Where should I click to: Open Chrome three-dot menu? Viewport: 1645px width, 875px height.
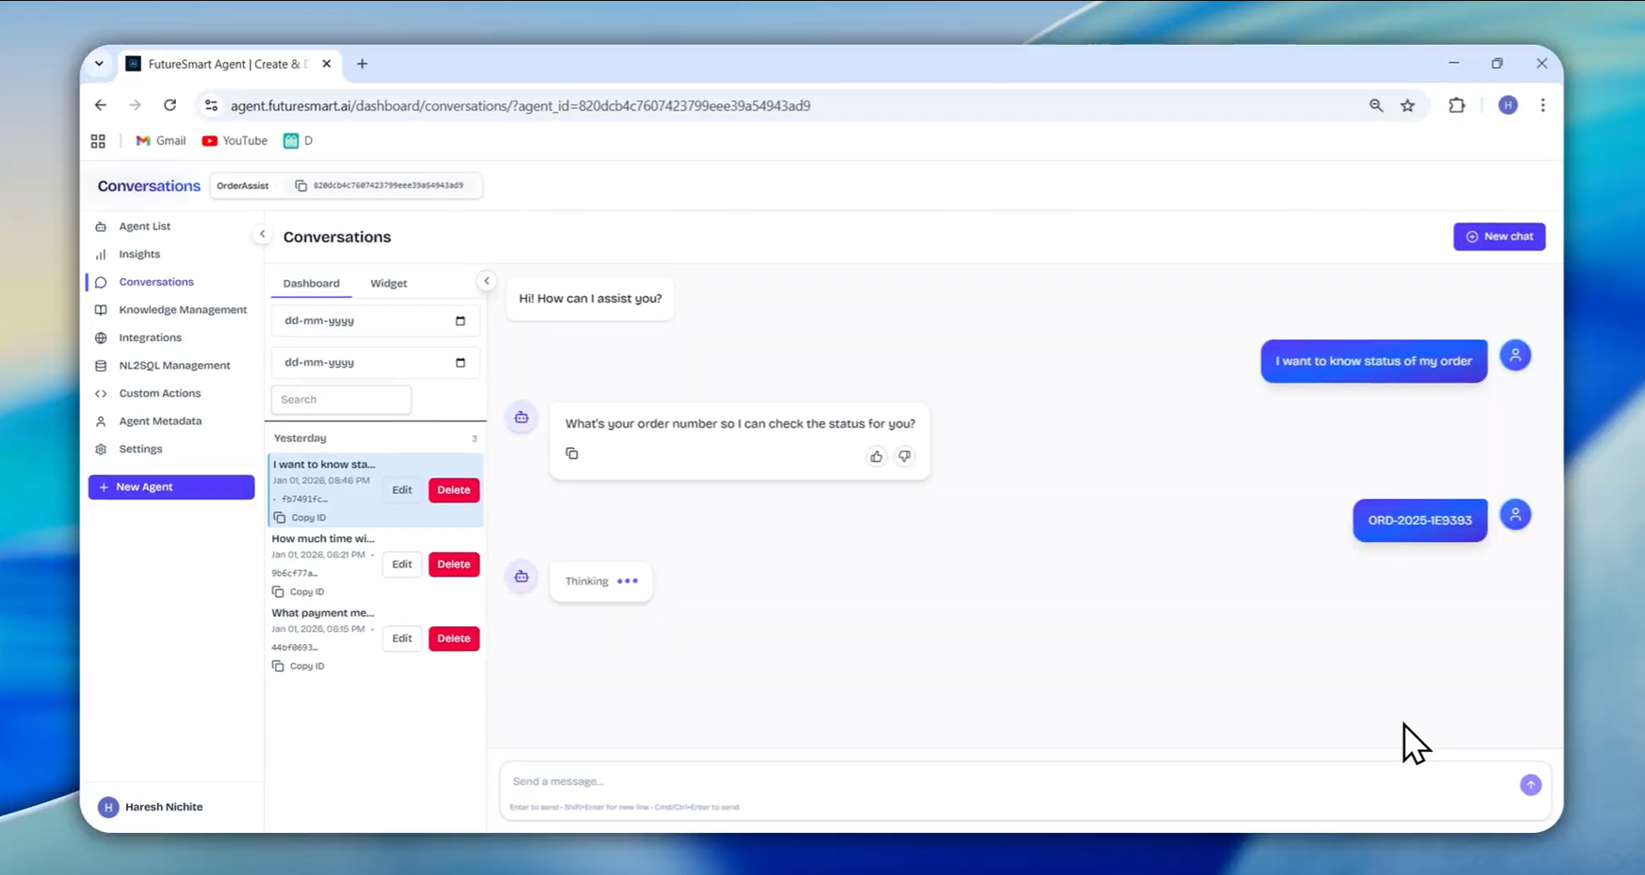point(1543,105)
